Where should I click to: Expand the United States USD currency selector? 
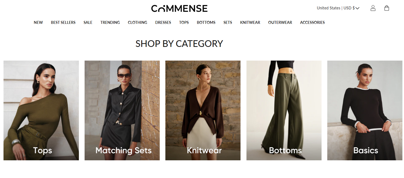coord(338,8)
